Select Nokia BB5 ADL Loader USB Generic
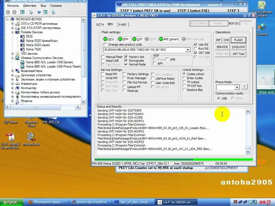Image resolution: width=275 pixels, height=206 pixels. point(50,62)
